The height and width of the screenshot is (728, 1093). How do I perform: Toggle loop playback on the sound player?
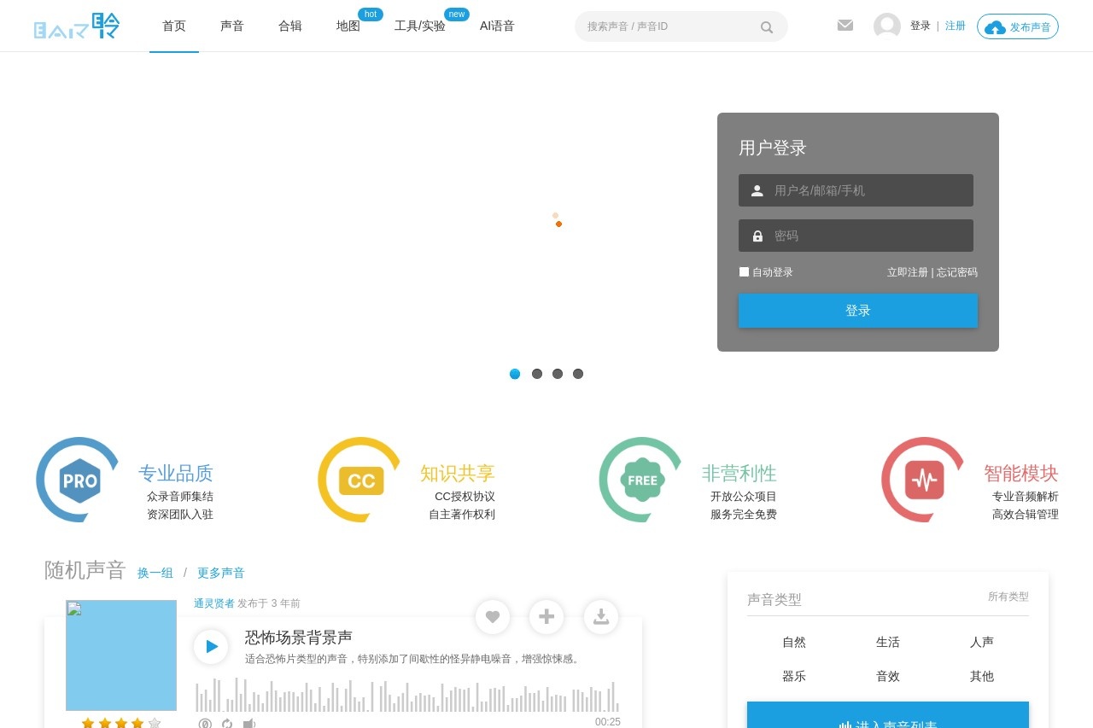coord(226,723)
